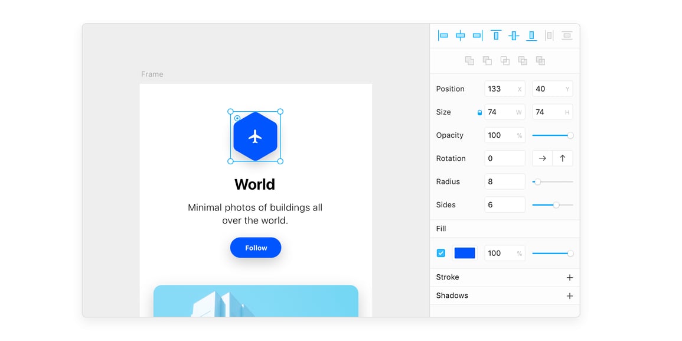The height and width of the screenshot is (341, 682).
Task: Toggle the constrain proportions lock beside Size
Action: [479, 112]
